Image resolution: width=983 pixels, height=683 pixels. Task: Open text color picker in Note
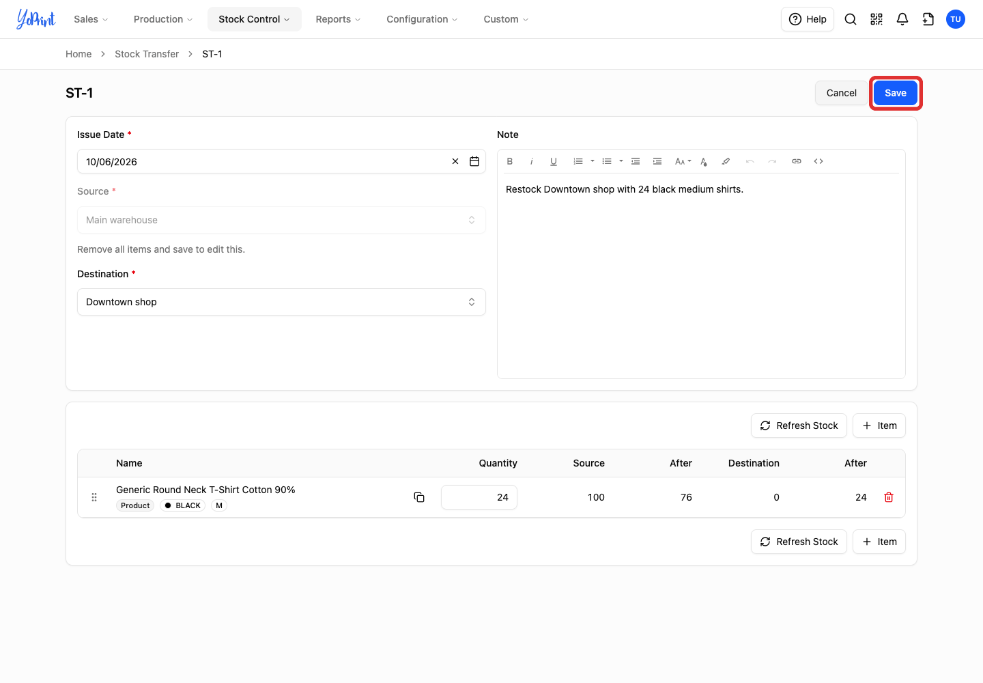pos(704,161)
